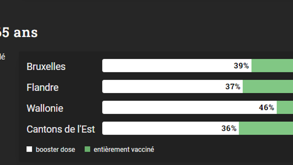Select the Cantons de l'Est label

point(61,129)
